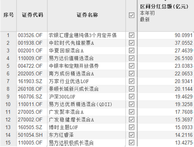Click dividend value 37.0552
This screenshot has width=194, height=147.
pyautogui.click(x=184, y=43)
